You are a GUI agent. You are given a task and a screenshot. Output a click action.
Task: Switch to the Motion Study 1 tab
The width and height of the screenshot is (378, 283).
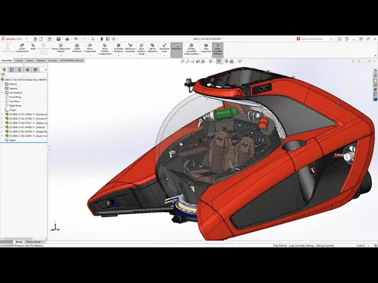34,242
